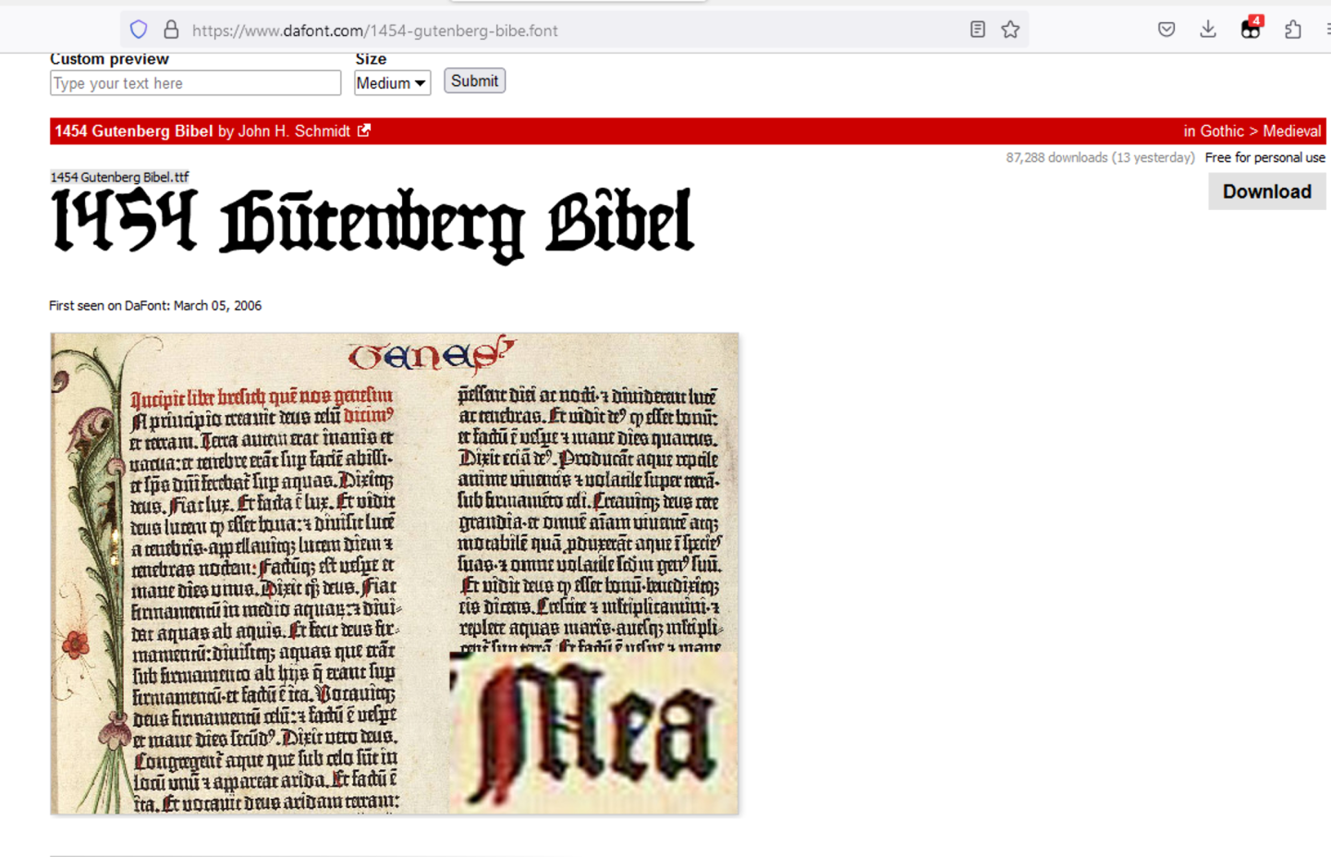Click the large blackletter font preview image
Viewport: 1331px width, 857px height.
372,222
